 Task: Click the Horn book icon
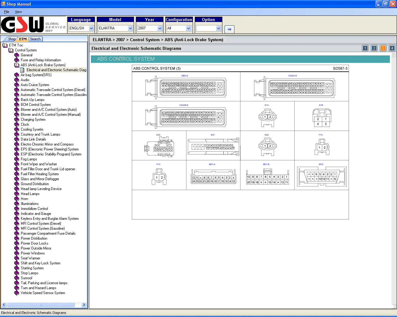[17, 199]
